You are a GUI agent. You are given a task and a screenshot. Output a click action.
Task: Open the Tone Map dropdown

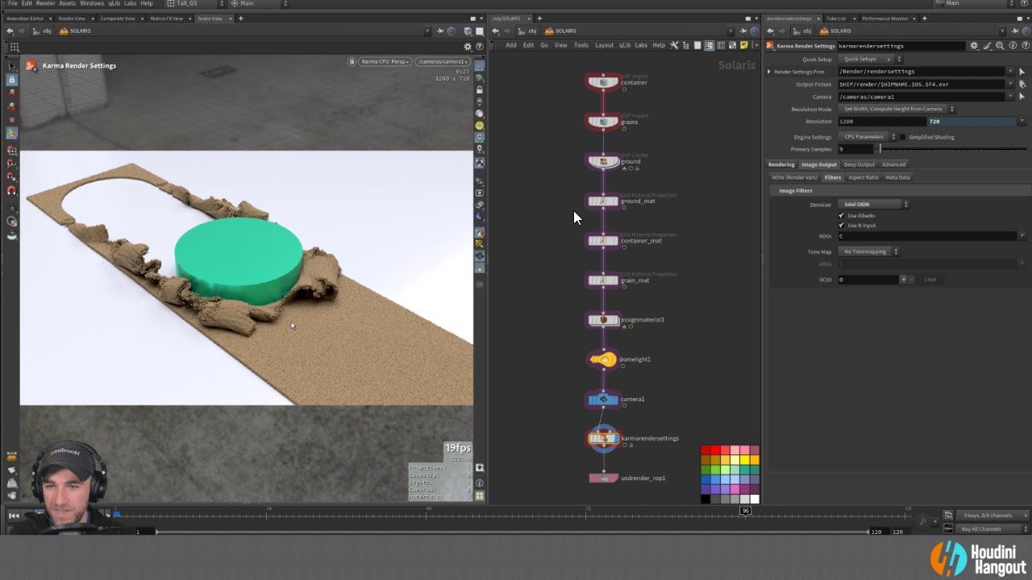[x=868, y=251]
